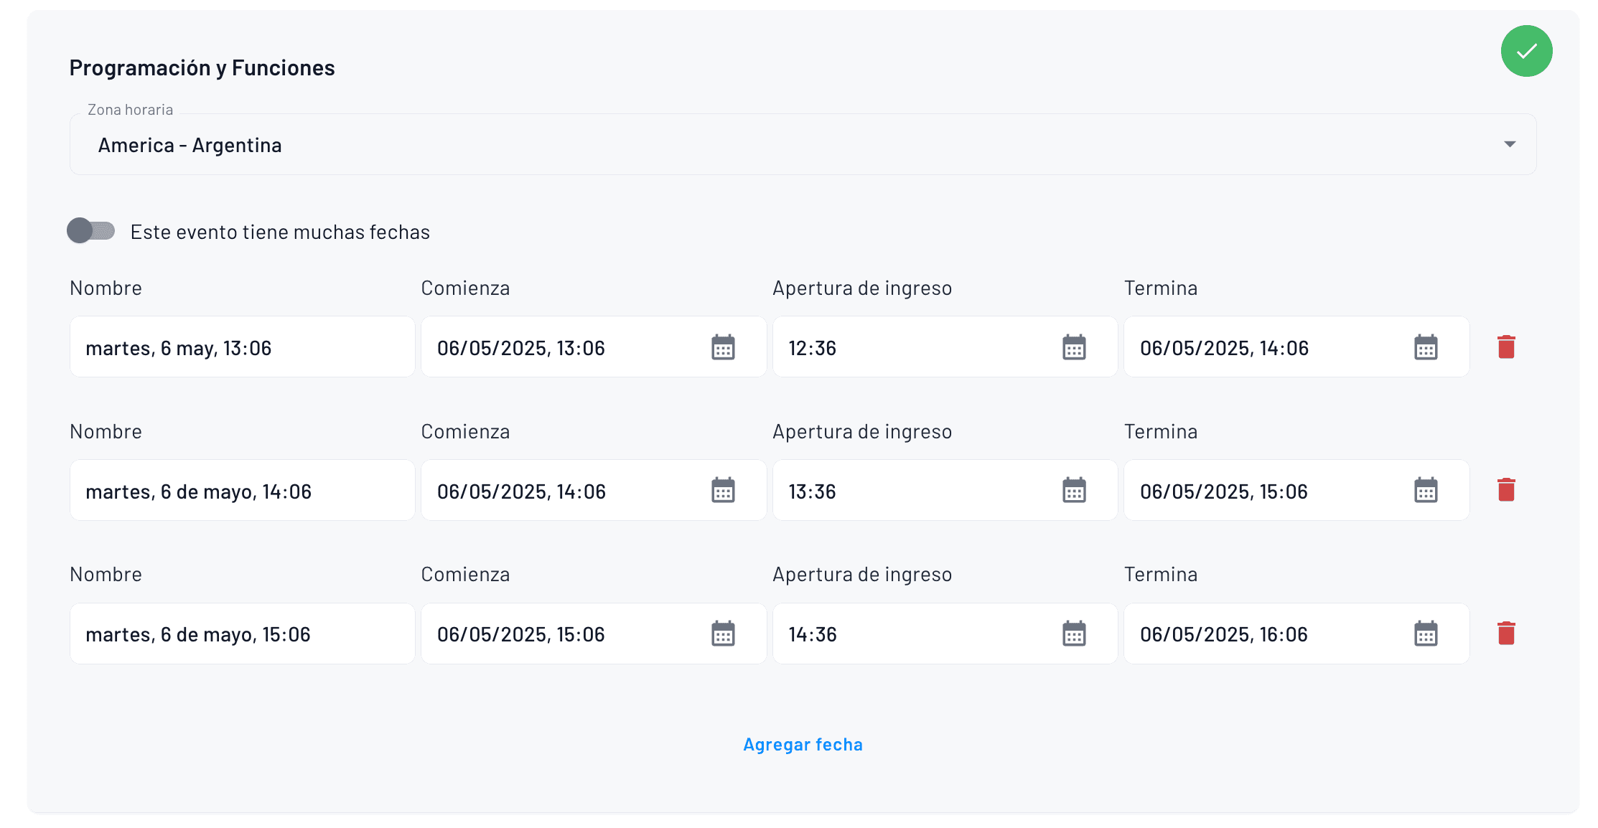Open the time picker for first Apertura de ingreso
This screenshot has width=1598, height=828.
tap(1073, 347)
